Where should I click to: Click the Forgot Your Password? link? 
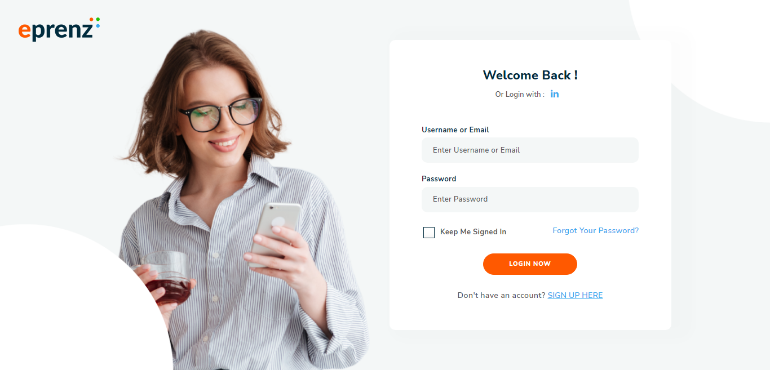[x=596, y=231]
